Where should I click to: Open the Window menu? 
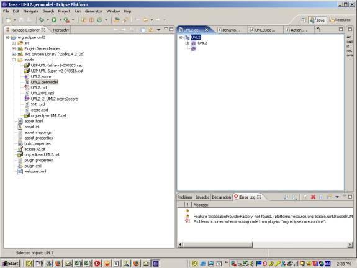[x=113, y=11]
